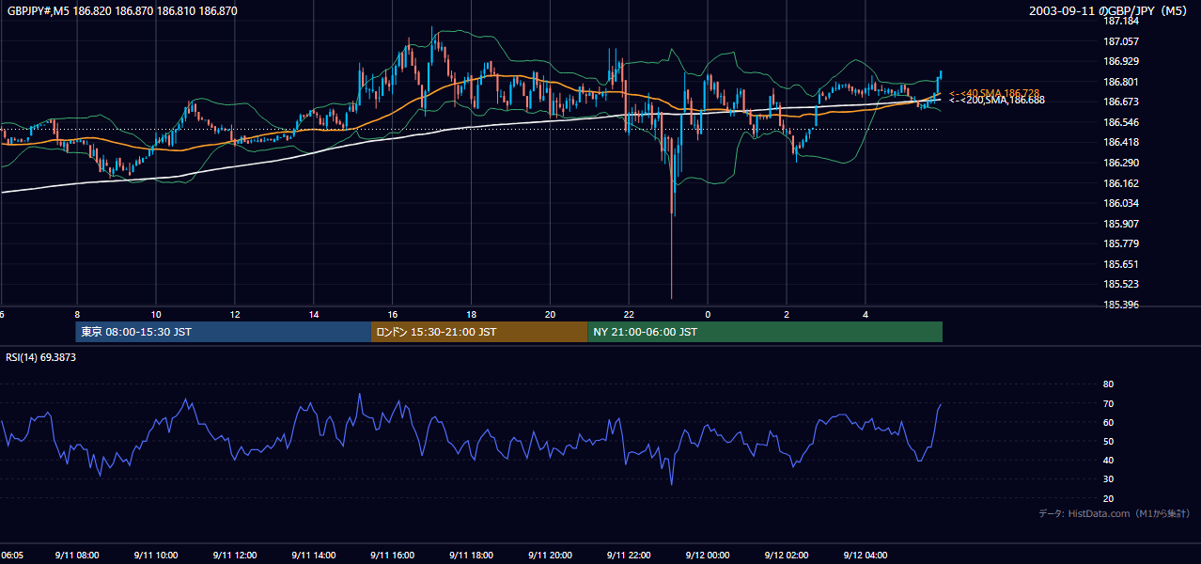This screenshot has width=1201, height=564.
Task: Click the GBPJPY#,M5 symbol header text
Action: [122, 11]
